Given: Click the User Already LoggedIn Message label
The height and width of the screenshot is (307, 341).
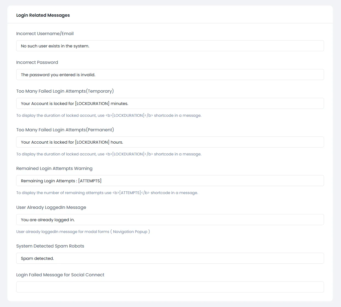Looking at the screenshot, I should pyautogui.click(x=51, y=207).
